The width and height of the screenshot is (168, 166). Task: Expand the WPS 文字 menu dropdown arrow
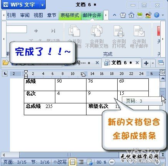43,5
